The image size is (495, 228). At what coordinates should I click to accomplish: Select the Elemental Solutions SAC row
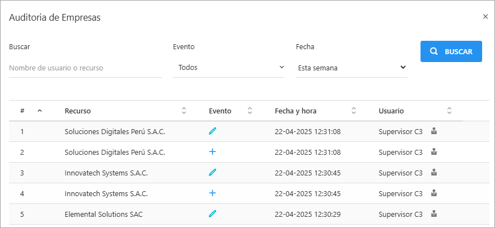(x=104, y=214)
